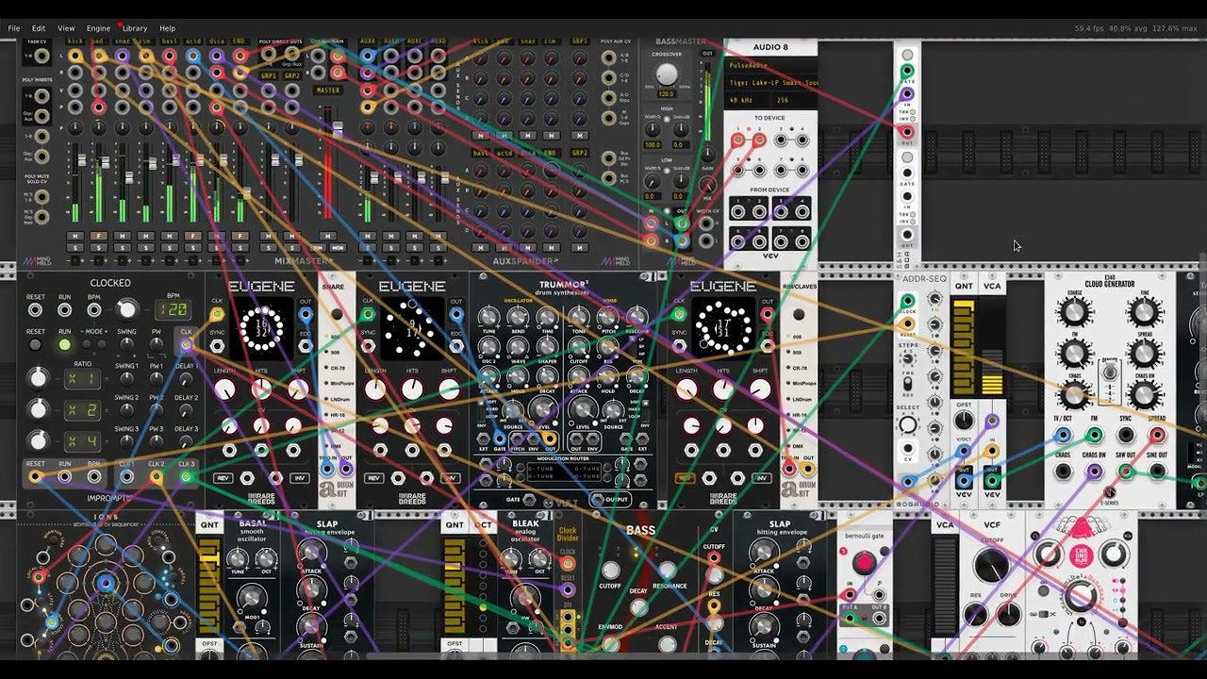Click the ADDR-SEQ SELECT knob

pos(907,425)
